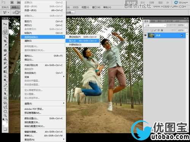Select the Clone Stamp tool
Image resolution: width=190 pixels, height=142 pixels.
point(5,59)
